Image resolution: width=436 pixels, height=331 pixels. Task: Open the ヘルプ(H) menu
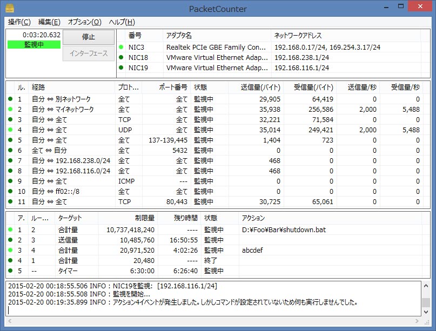tap(122, 22)
